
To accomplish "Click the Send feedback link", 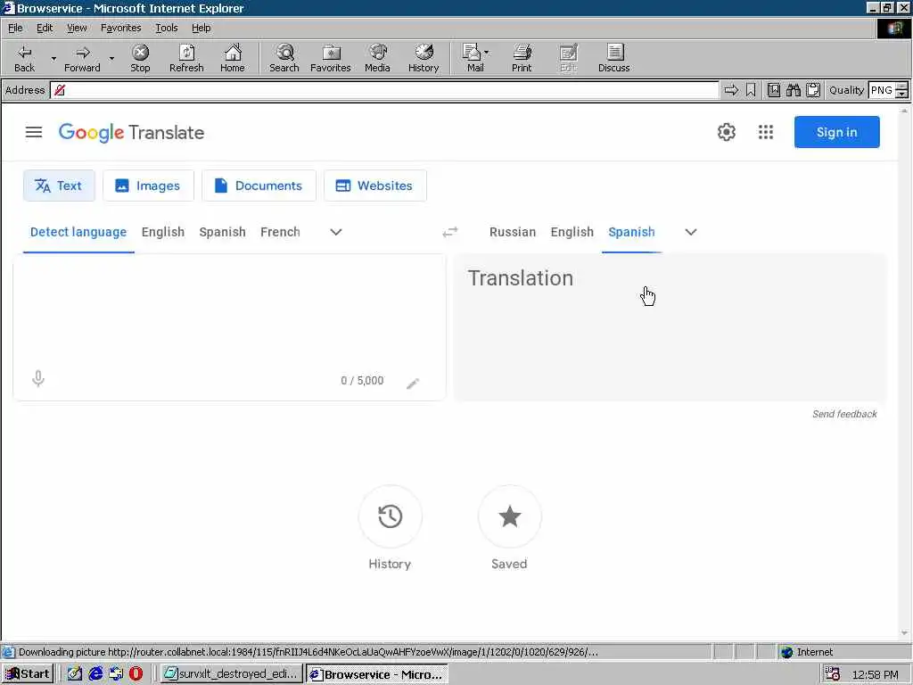I will point(844,414).
